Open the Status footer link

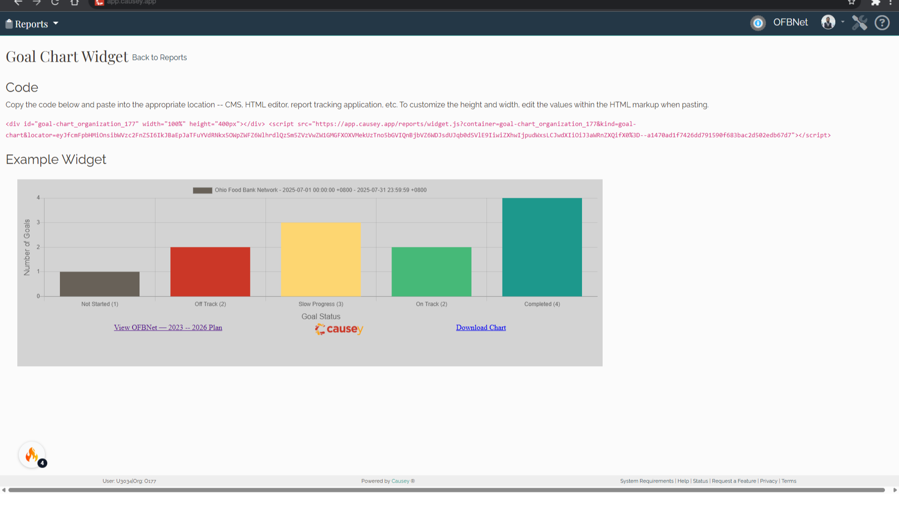[x=700, y=481]
